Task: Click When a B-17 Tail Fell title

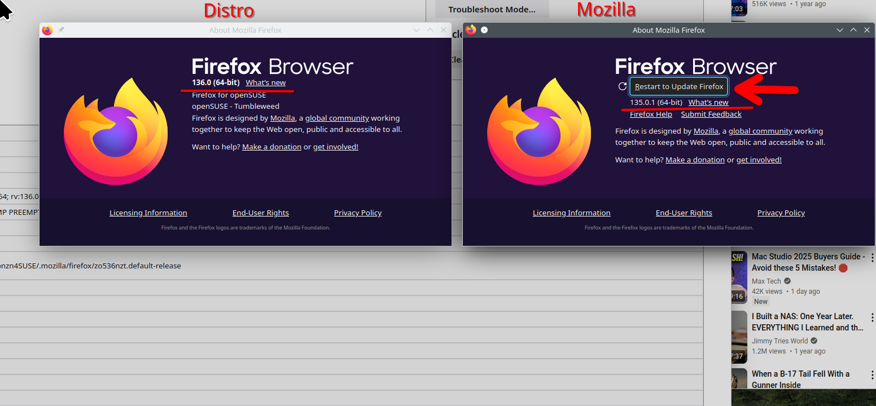Action: click(x=800, y=379)
